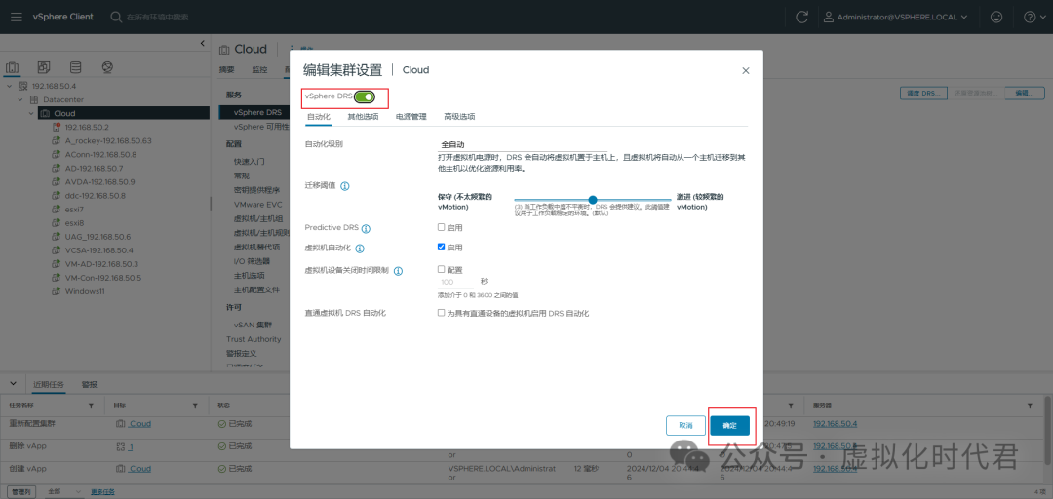
Task: Close the 编辑集群设置 dialog with X
Action: pos(746,70)
